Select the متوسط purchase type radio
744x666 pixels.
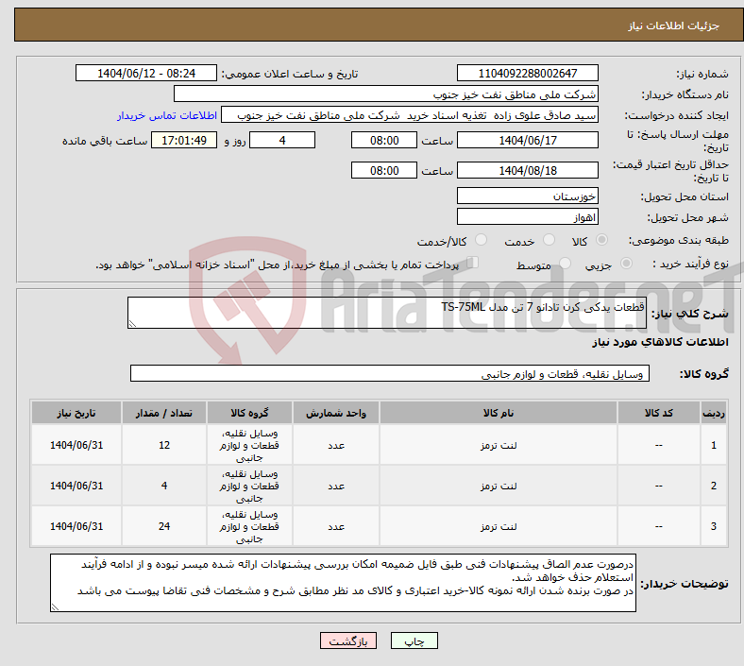565,263
